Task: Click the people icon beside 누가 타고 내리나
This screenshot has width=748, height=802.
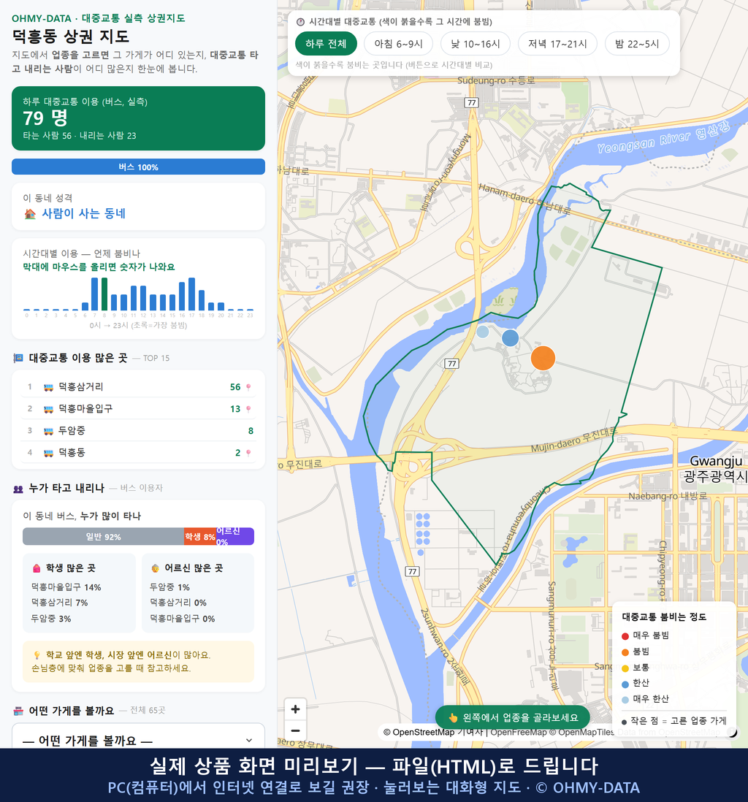Action: coord(18,489)
